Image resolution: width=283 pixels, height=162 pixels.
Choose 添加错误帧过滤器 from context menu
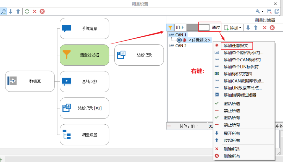click(x=240, y=95)
